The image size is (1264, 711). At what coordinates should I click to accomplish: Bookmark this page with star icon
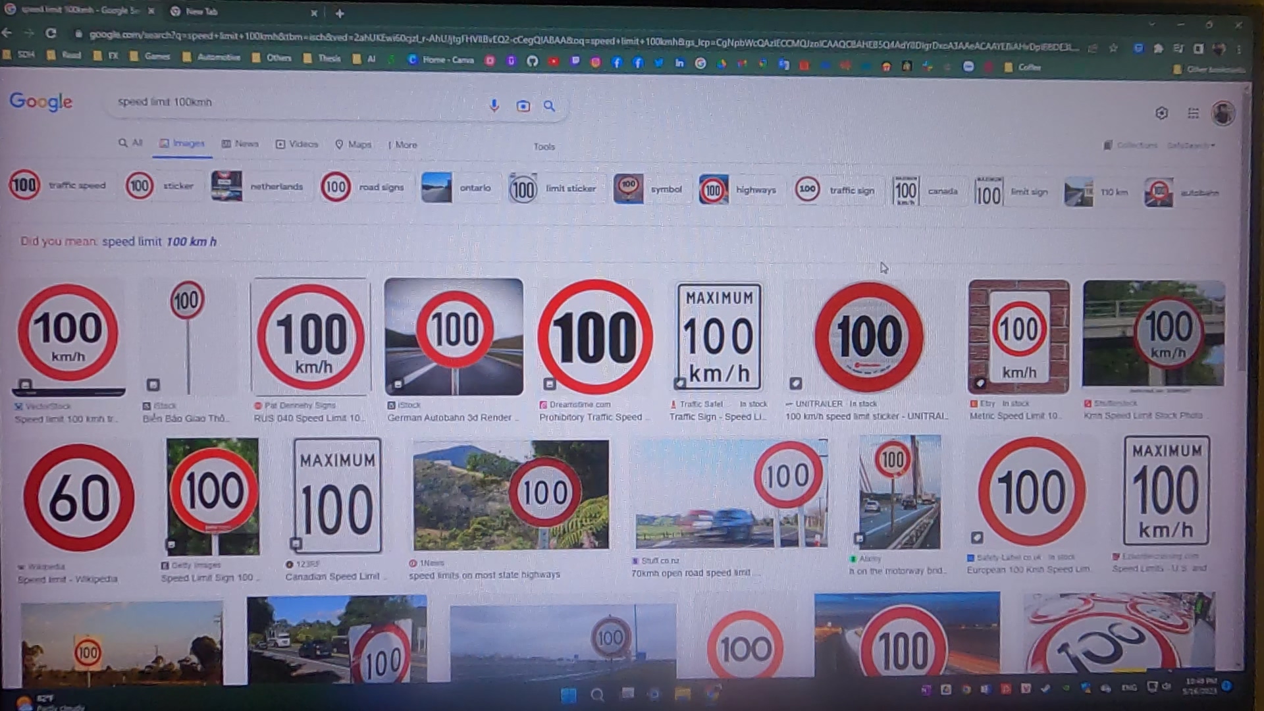pyautogui.click(x=1113, y=48)
